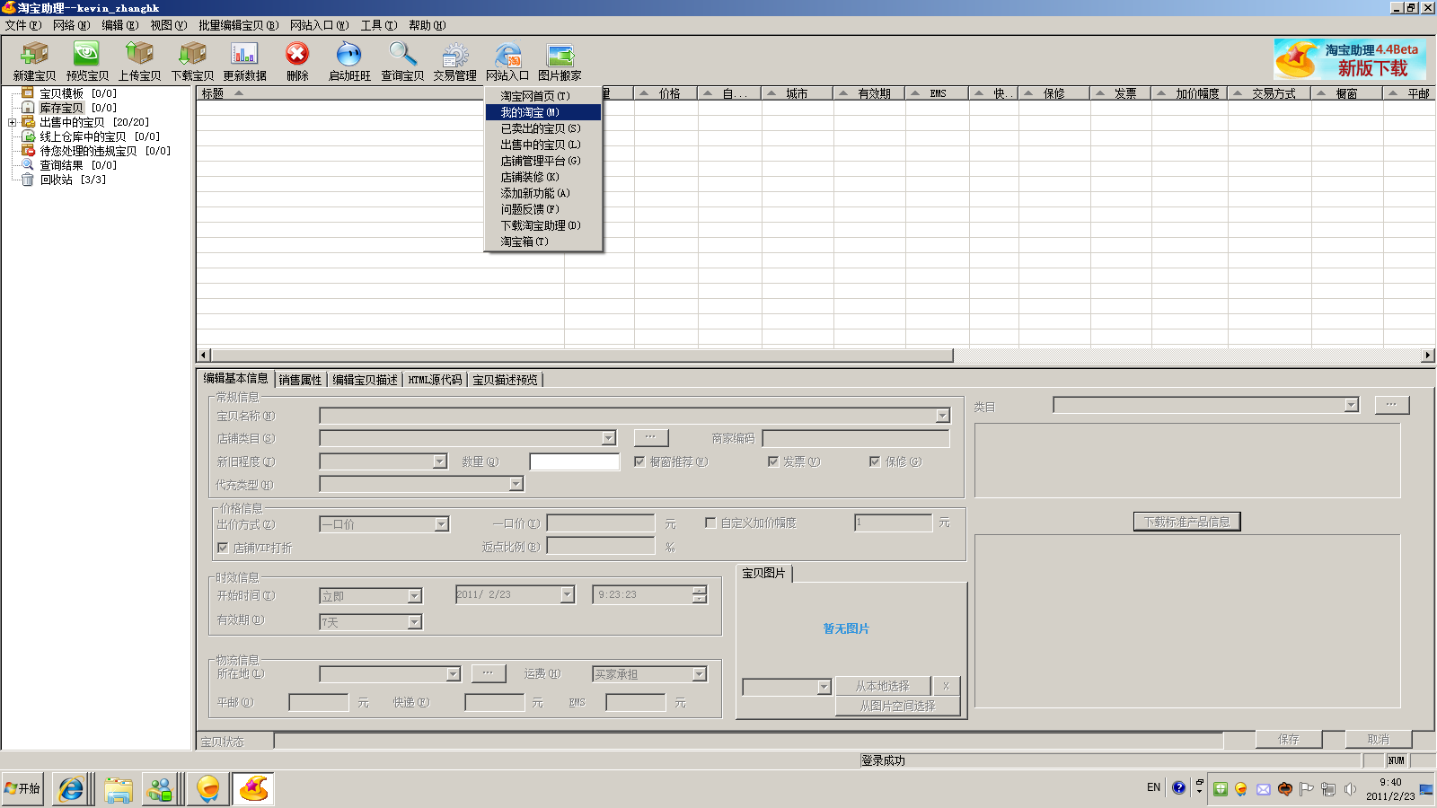This screenshot has height=808, width=1437.
Task: Choose 下载淘宝助理 in the open menu
Action: click(543, 225)
